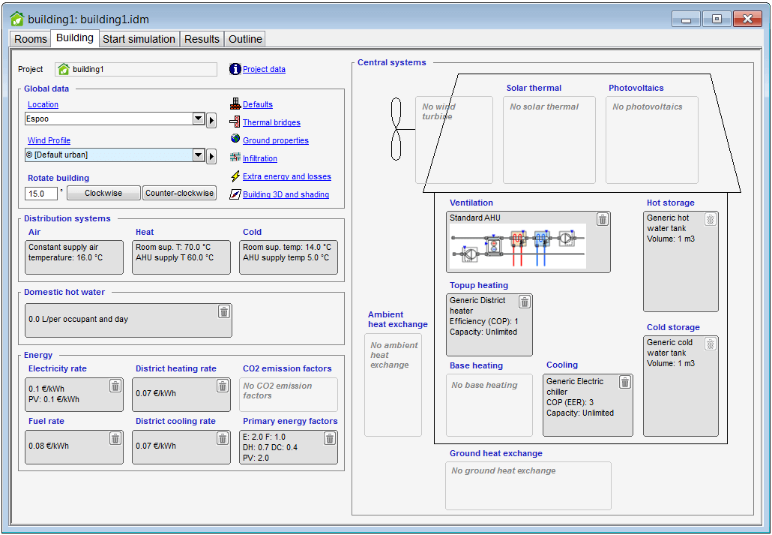Remove the Generic Electric chiller cooling

(625, 382)
